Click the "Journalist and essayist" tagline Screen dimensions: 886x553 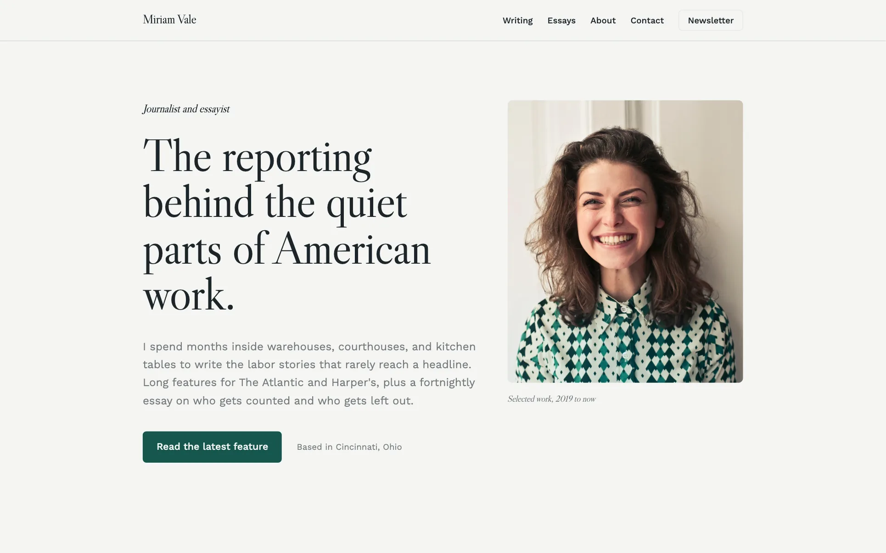(186, 109)
